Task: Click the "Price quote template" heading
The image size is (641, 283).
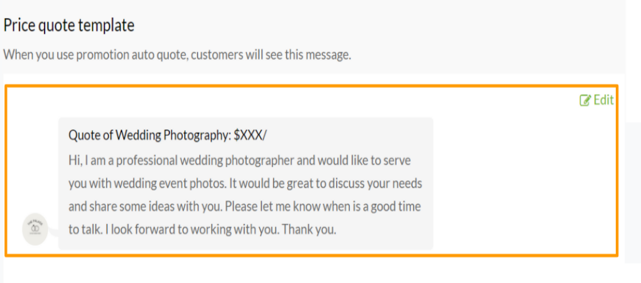Action: pyautogui.click(x=69, y=26)
